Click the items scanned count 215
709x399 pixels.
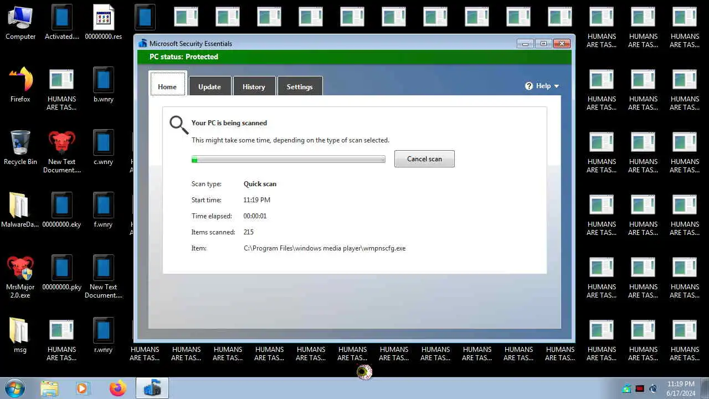coord(248,232)
